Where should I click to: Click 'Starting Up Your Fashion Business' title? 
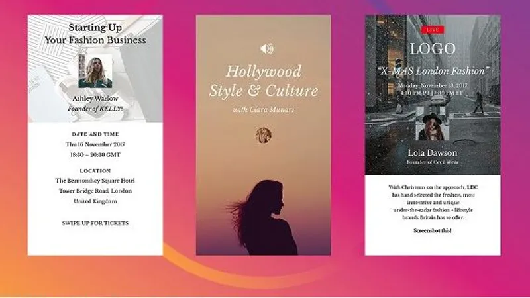click(x=95, y=34)
